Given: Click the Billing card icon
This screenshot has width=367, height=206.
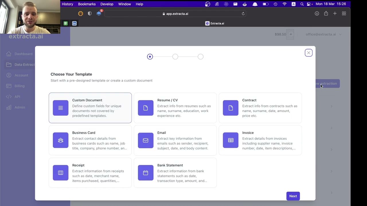Looking at the screenshot, I should click(x=9, y=86).
